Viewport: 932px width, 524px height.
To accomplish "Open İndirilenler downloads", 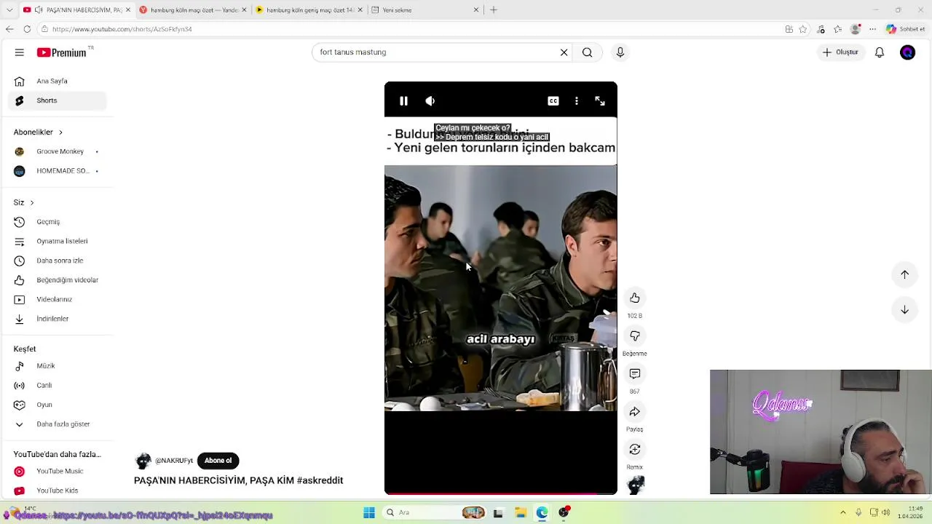I will 58,319.
